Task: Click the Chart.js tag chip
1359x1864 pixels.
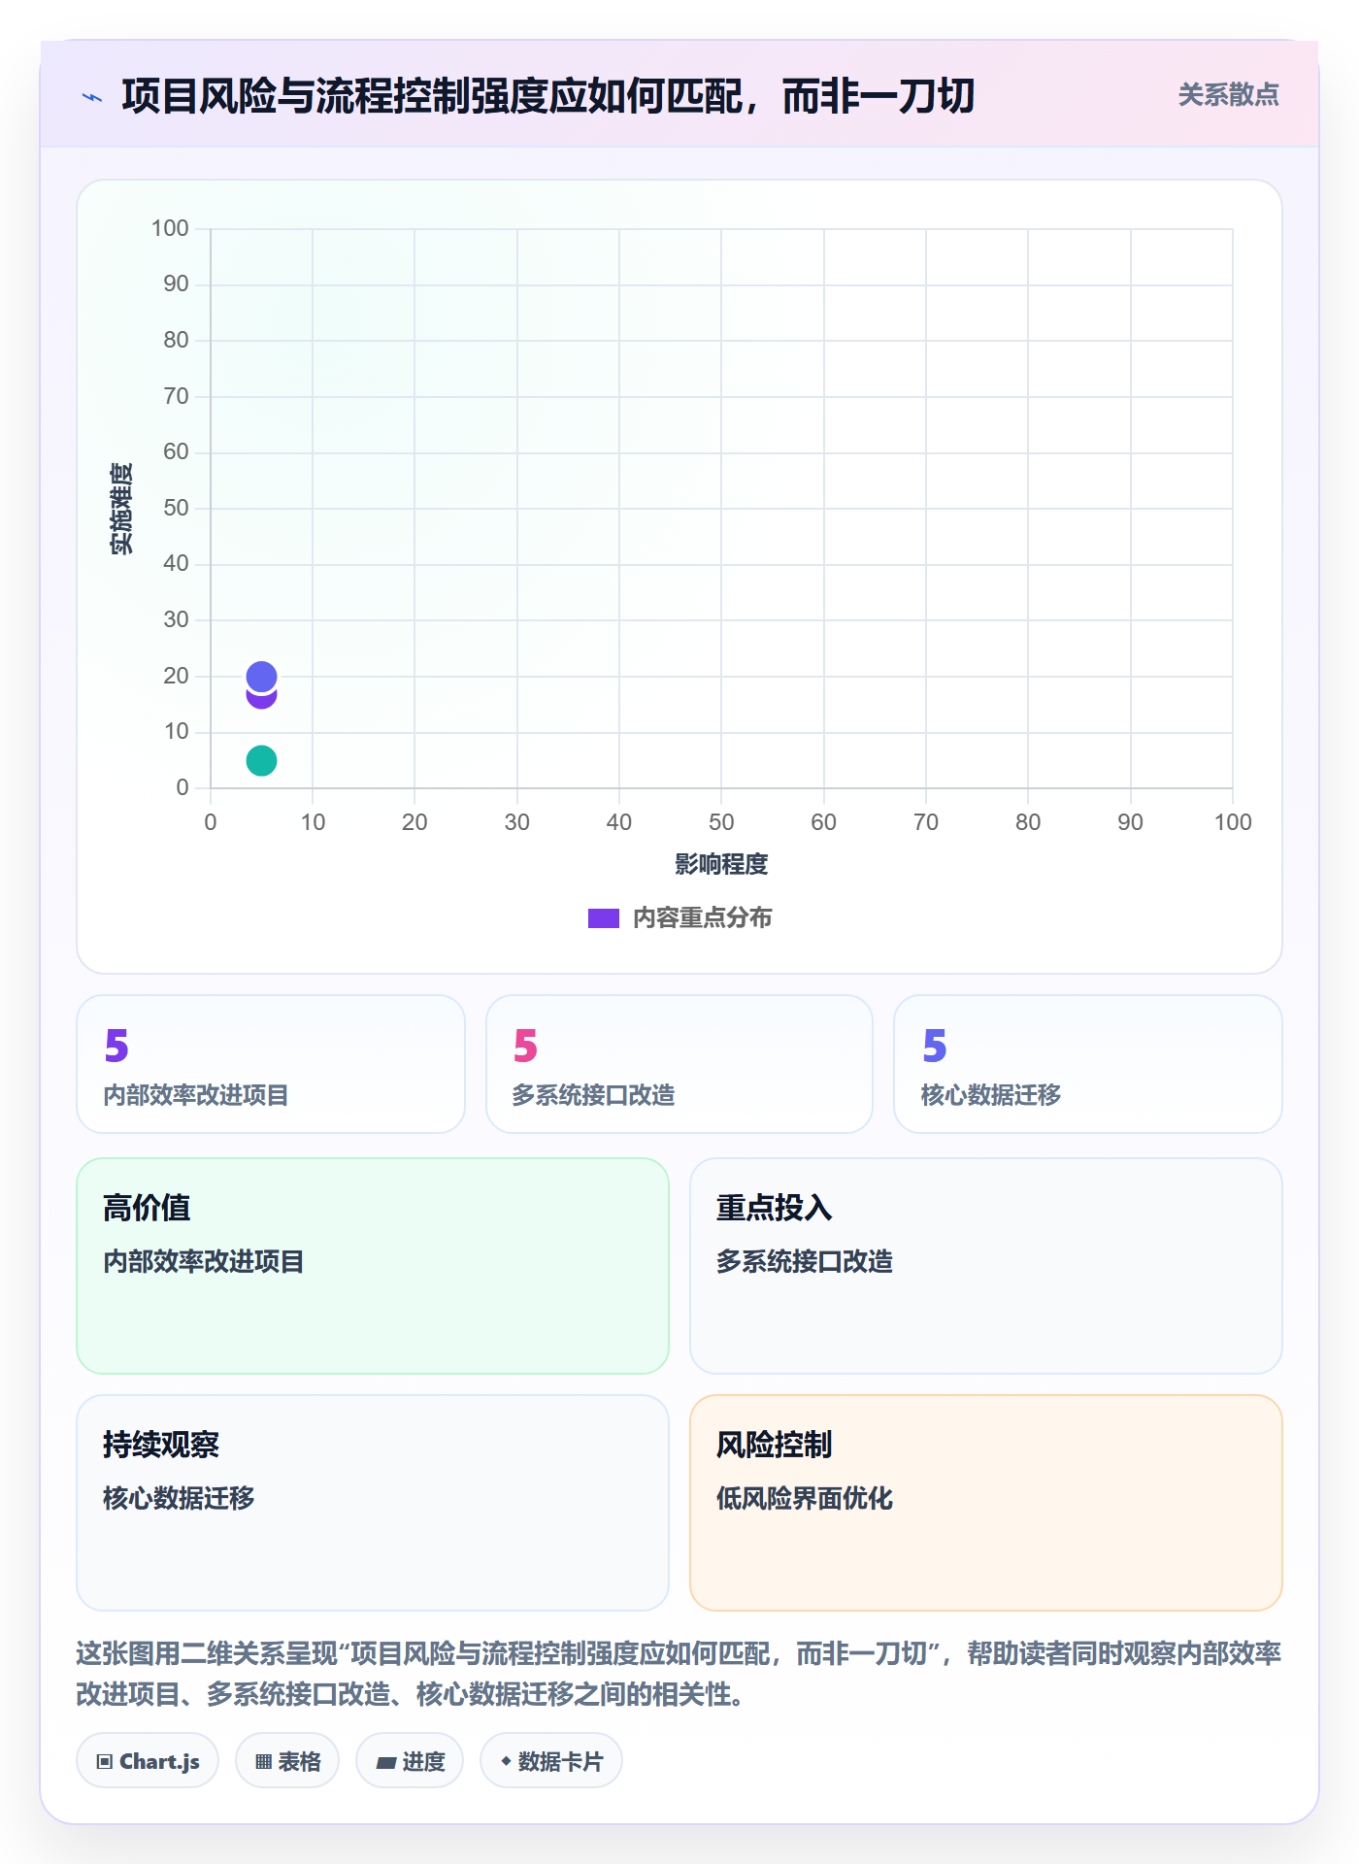Action: pyautogui.click(x=148, y=1761)
